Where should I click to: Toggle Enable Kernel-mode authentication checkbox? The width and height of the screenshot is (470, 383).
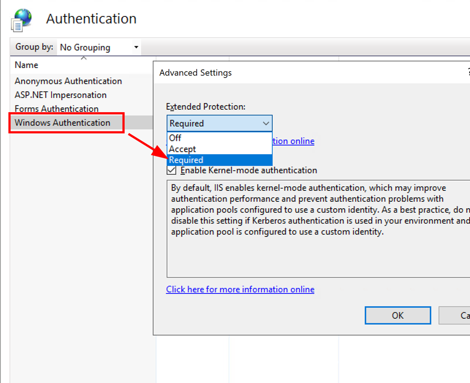pyautogui.click(x=172, y=170)
